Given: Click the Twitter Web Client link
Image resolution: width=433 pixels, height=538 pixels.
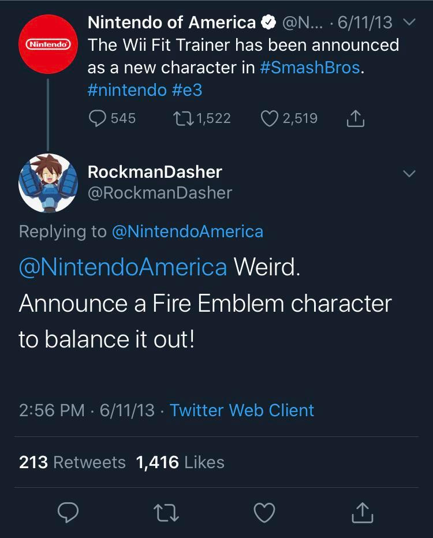Looking at the screenshot, I should click(x=242, y=410).
